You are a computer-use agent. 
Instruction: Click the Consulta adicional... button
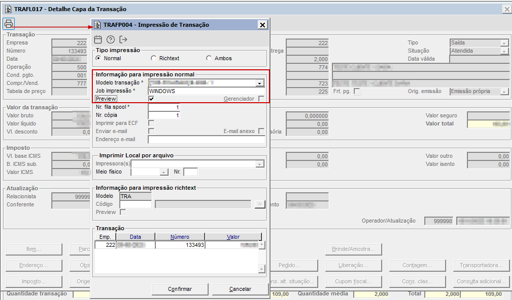482,281
